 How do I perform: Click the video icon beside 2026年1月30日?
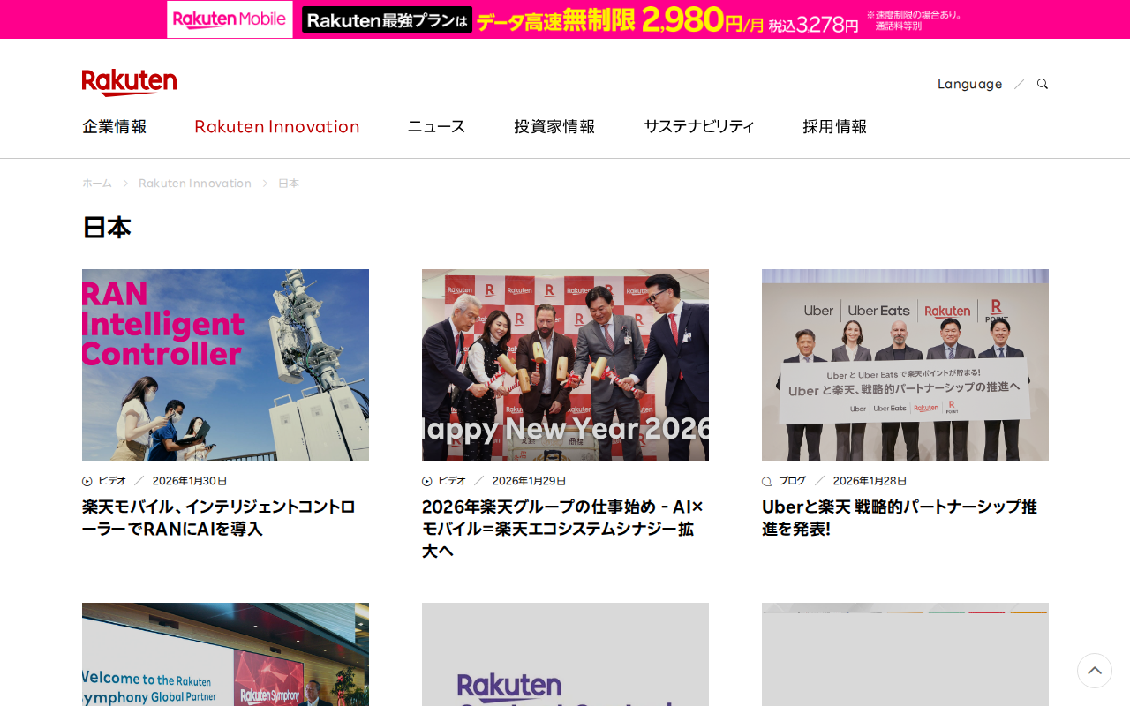pyautogui.click(x=87, y=481)
